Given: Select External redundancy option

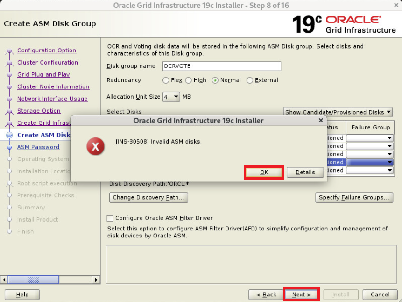Looking at the screenshot, I should 249,80.
